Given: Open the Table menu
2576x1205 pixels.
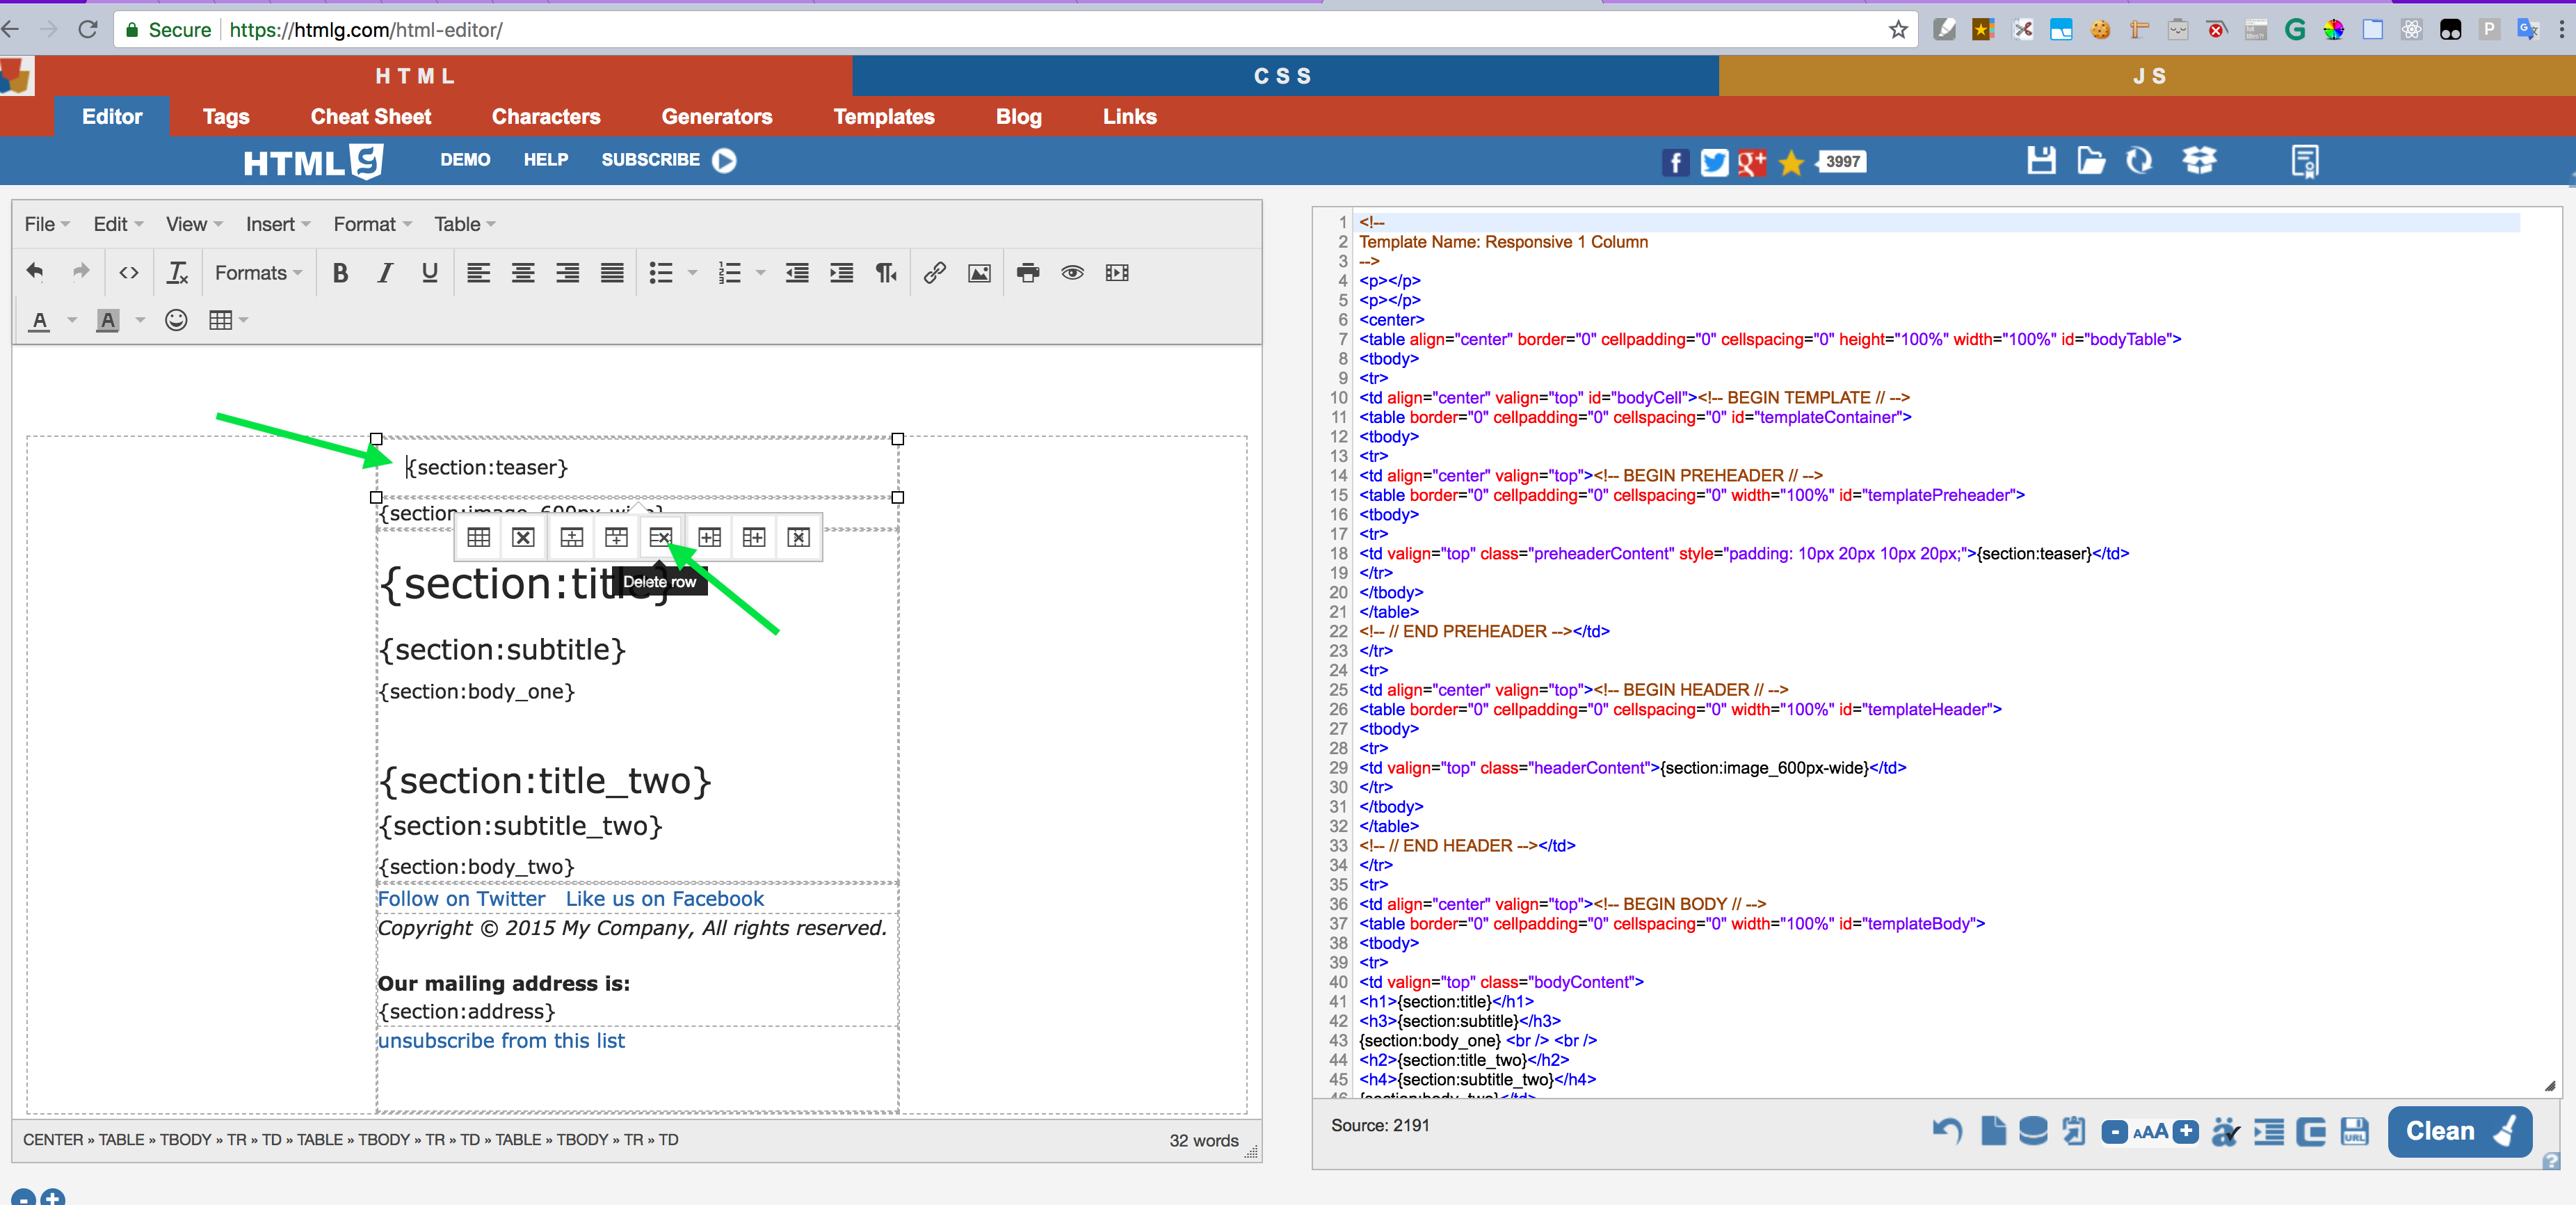Looking at the screenshot, I should pyautogui.click(x=464, y=224).
